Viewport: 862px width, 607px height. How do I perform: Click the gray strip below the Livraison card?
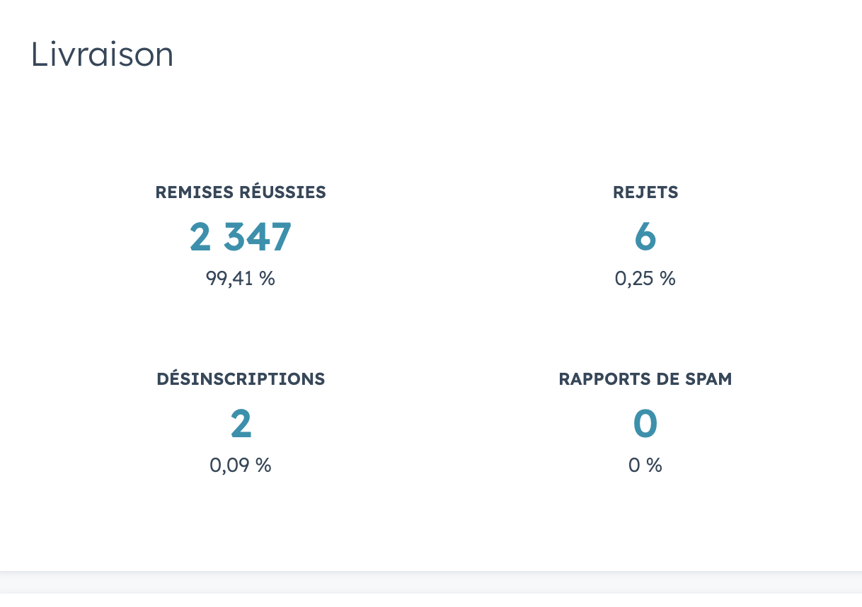coord(431,582)
